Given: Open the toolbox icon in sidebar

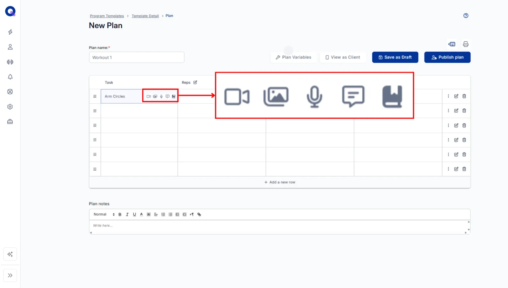Looking at the screenshot, I should [x=10, y=121].
